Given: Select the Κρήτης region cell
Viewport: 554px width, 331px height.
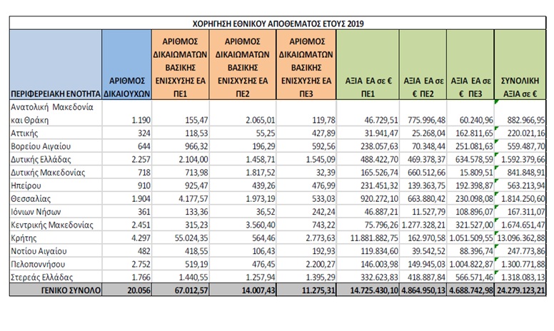Looking at the screenshot, I should coord(24,236).
